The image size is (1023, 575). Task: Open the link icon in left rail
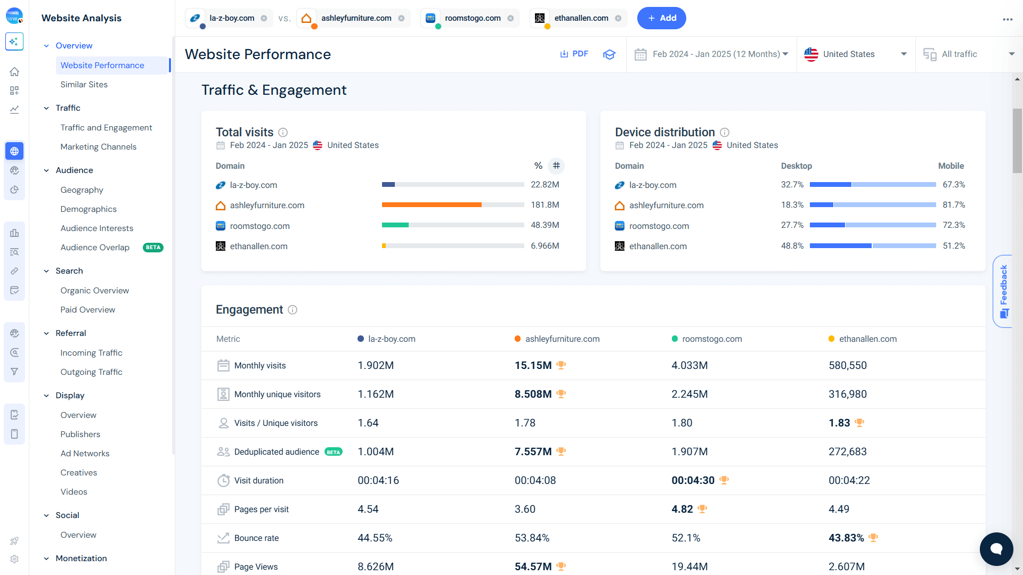click(14, 271)
